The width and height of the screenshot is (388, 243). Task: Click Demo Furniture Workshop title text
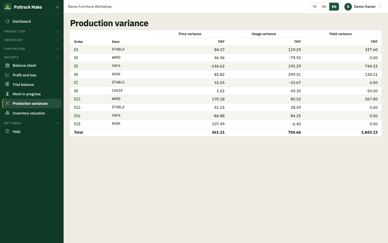pyautogui.click(x=90, y=7)
